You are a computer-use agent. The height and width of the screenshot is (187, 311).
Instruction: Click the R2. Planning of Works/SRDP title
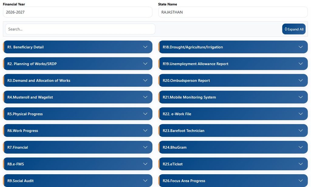click(x=32, y=64)
